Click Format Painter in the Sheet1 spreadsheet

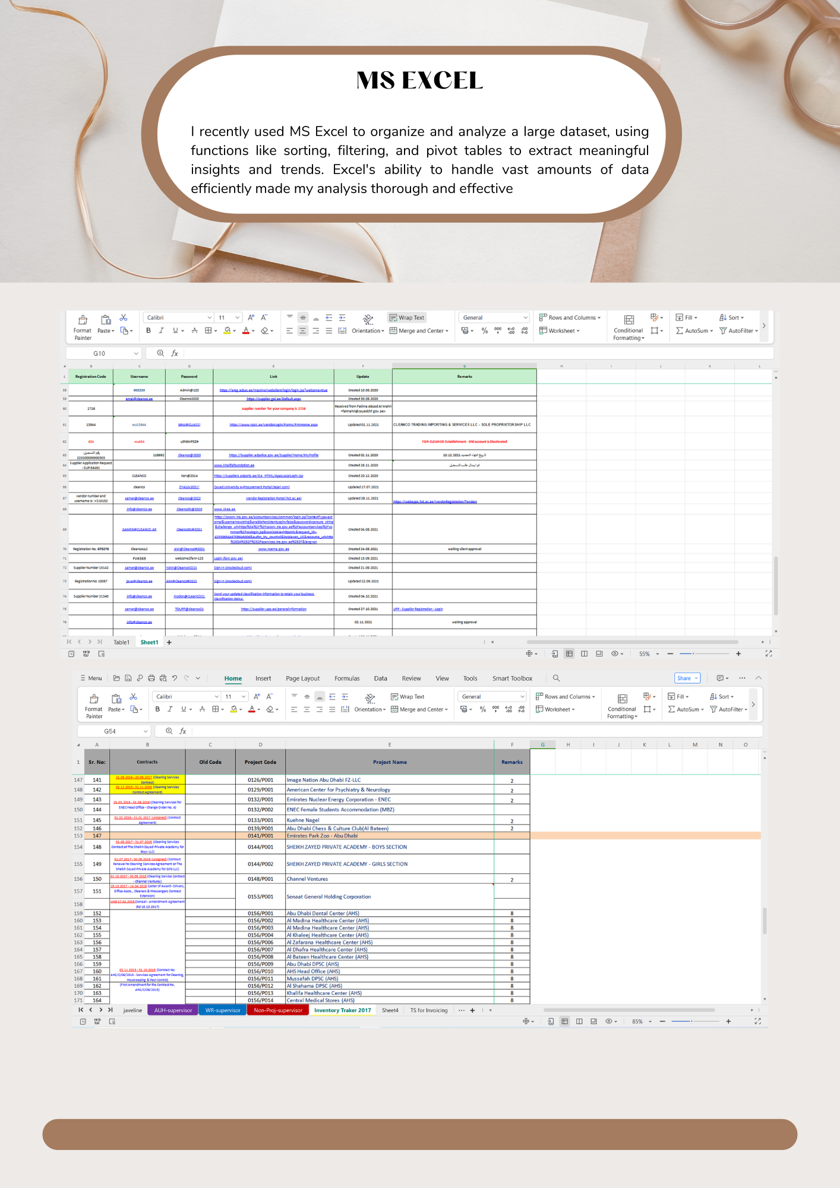(x=83, y=327)
